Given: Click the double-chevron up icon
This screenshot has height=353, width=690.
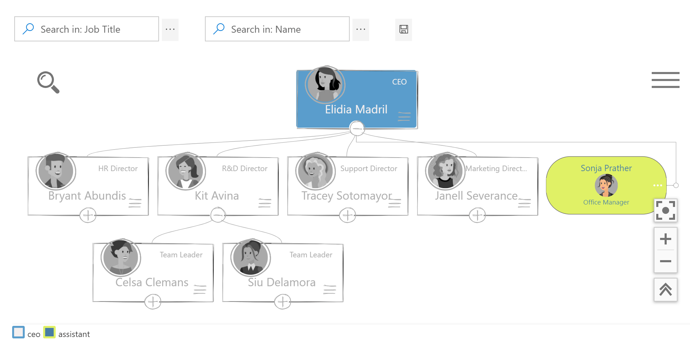Looking at the screenshot, I should [665, 289].
